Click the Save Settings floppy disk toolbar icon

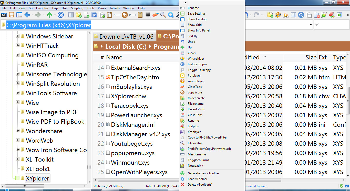tap(12, 15)
